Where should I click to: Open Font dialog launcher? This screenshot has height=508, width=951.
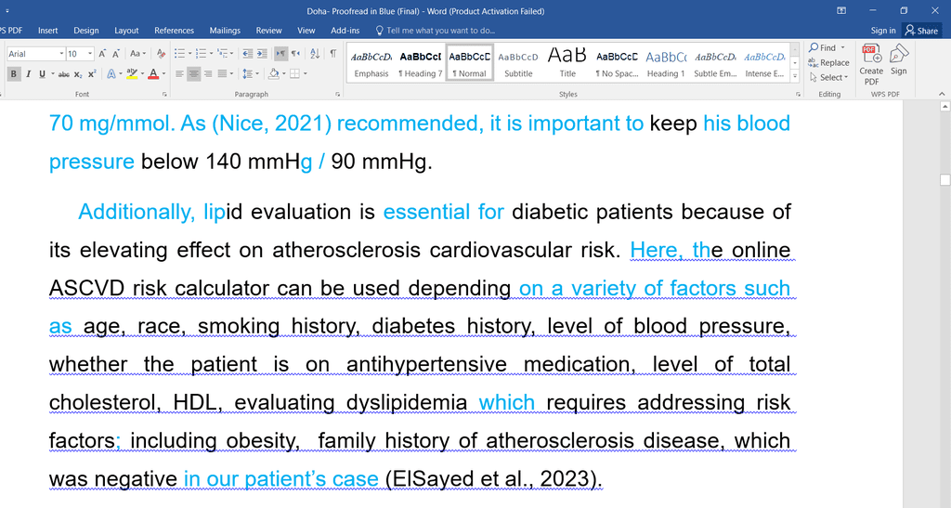[x=164, y=95]
